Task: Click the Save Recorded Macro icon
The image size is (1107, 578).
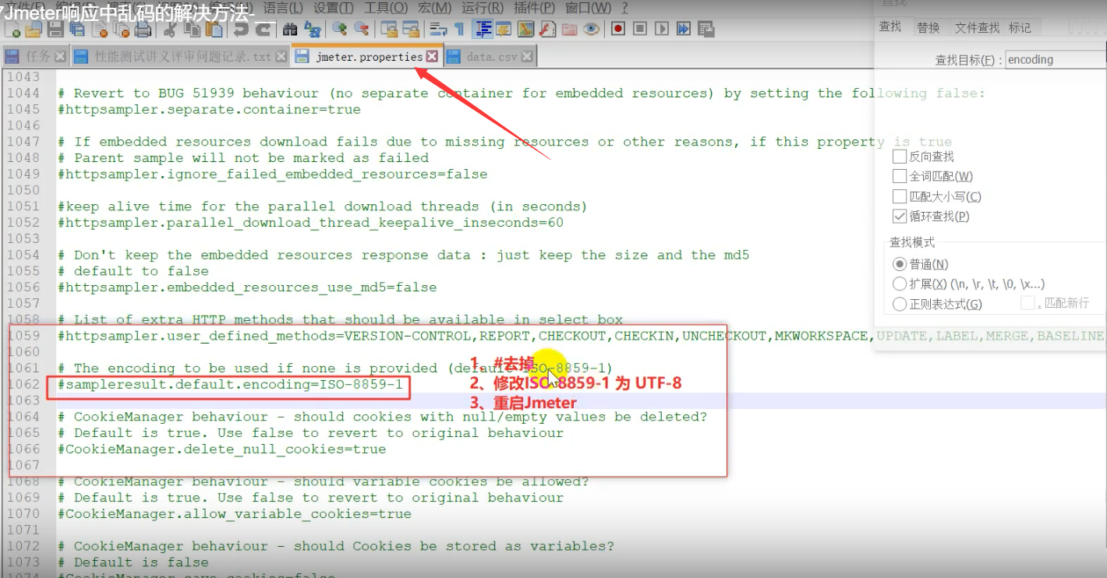Action: 706,30
